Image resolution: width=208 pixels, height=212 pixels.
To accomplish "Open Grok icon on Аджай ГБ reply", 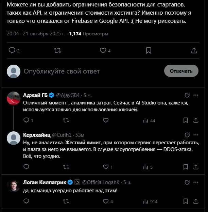I will [187, 95].
